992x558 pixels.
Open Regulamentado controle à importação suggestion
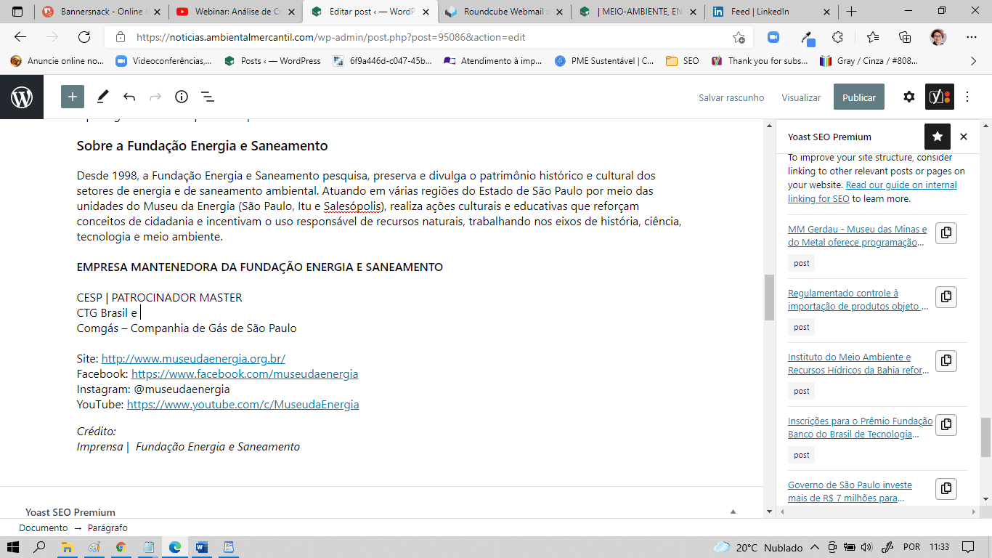pyautogui.click(x=858, y=300)
